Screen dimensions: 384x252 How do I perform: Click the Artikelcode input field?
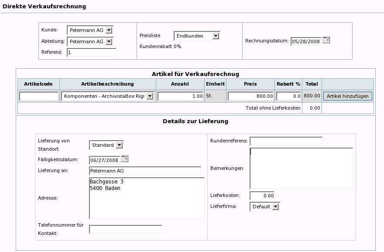(x=39, y=96)
